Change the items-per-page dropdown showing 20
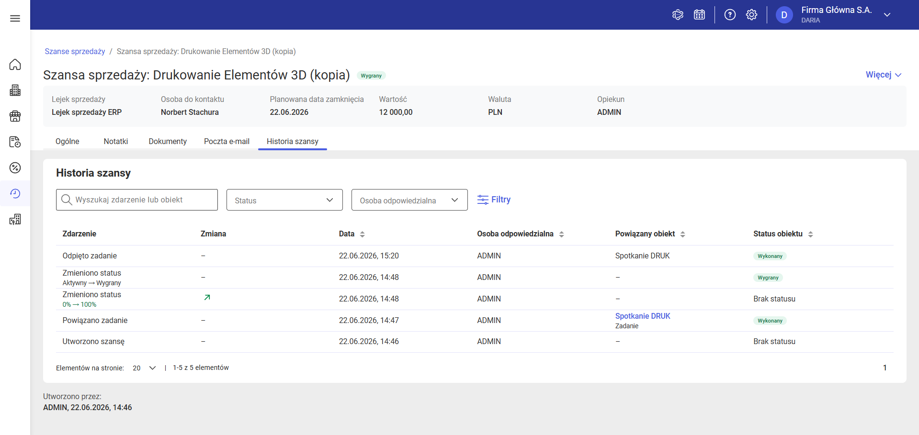919x435 pixels. click(144, 368)
